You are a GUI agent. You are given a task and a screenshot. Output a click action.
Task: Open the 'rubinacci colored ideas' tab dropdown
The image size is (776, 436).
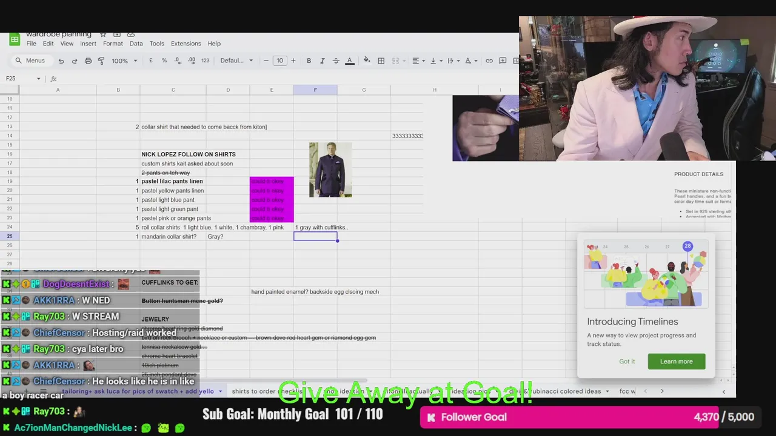[607, 391]
